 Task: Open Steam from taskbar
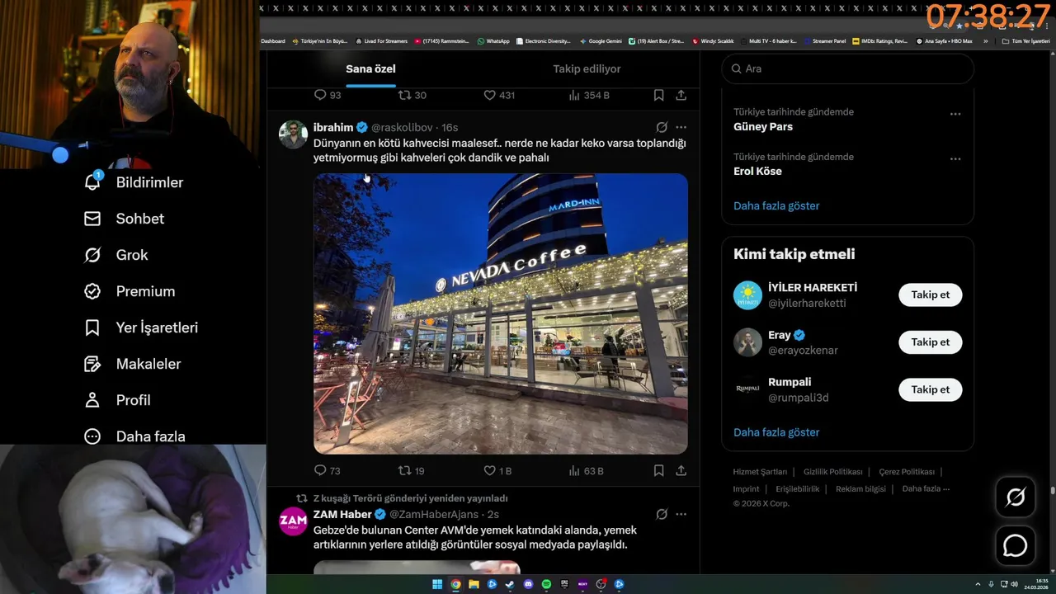[510, 584]
